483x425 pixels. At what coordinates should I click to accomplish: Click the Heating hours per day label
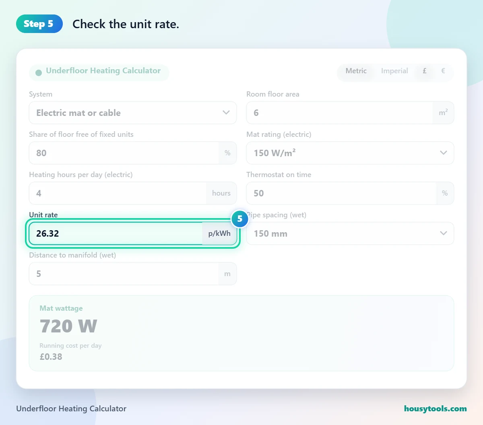pyautogui.click(x=81, y=175)
